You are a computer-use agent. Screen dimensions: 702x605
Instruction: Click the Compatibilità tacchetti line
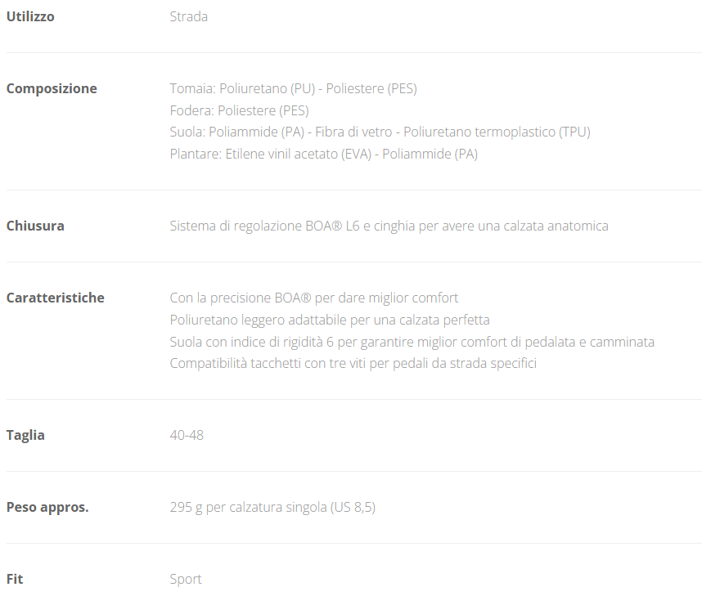pos(353,363)
